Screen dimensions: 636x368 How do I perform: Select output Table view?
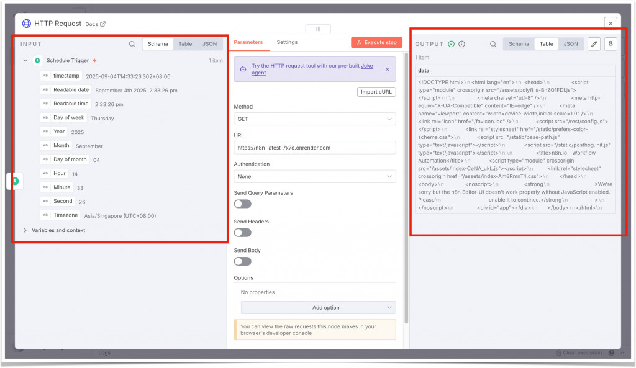tap(546, 44)
